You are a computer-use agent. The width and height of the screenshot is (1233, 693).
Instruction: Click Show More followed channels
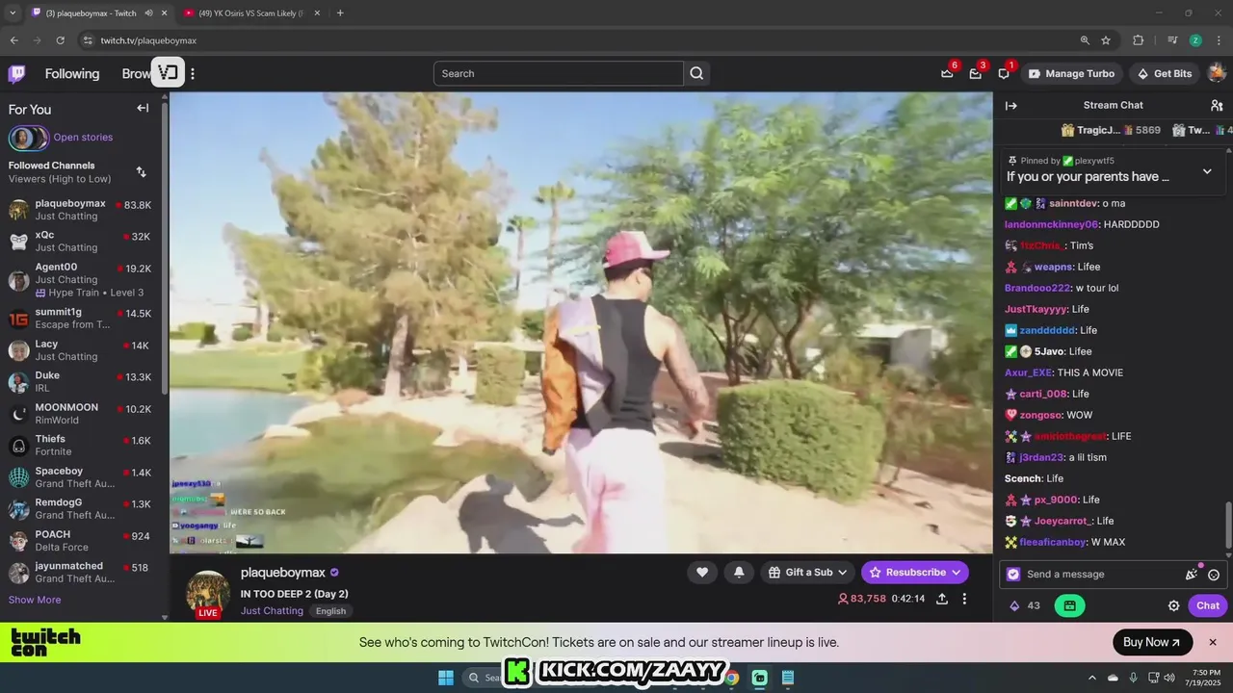[35, 600]
